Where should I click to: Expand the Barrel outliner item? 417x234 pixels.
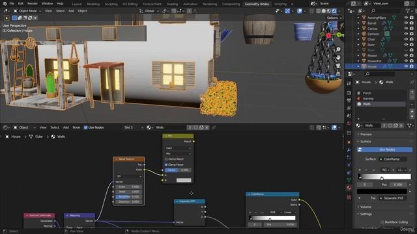pos(358,23)
